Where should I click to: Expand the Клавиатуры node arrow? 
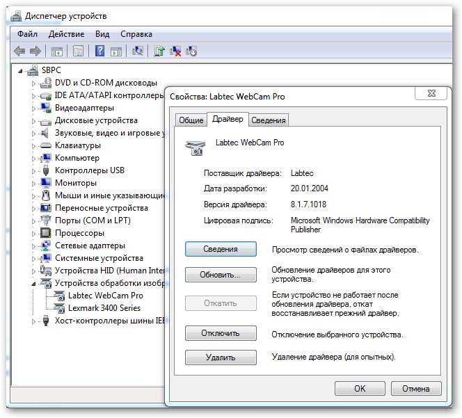pos(33,146)
